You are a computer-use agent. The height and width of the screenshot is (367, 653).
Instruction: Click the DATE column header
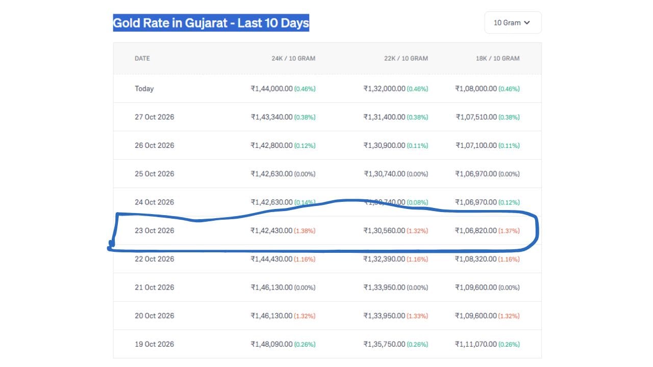[x=142, y=58]
